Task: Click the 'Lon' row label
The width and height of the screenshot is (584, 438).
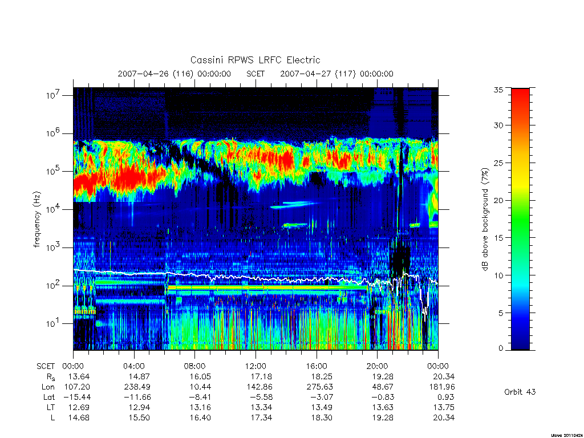Action: click(48, 387)
